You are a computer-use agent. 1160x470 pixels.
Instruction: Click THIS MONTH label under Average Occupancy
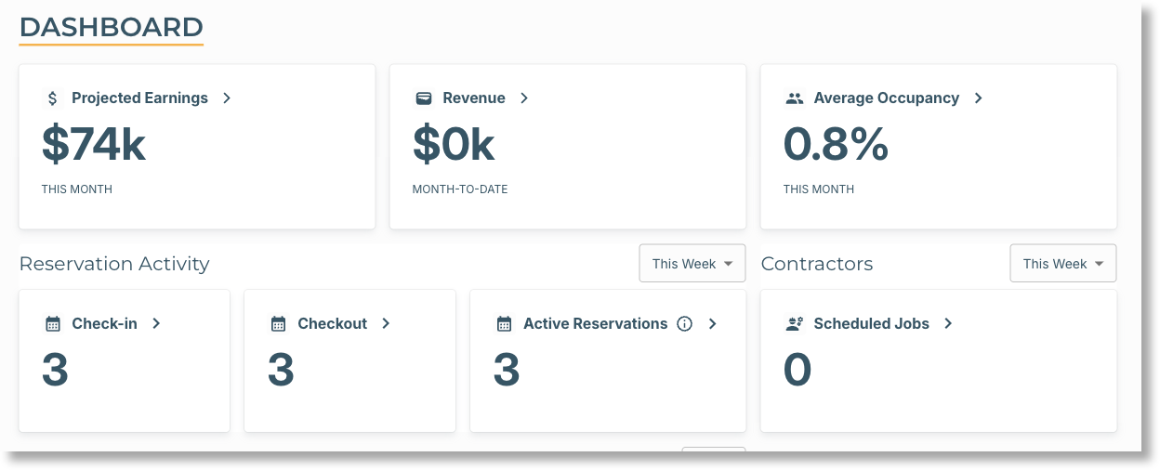point(819,189)
